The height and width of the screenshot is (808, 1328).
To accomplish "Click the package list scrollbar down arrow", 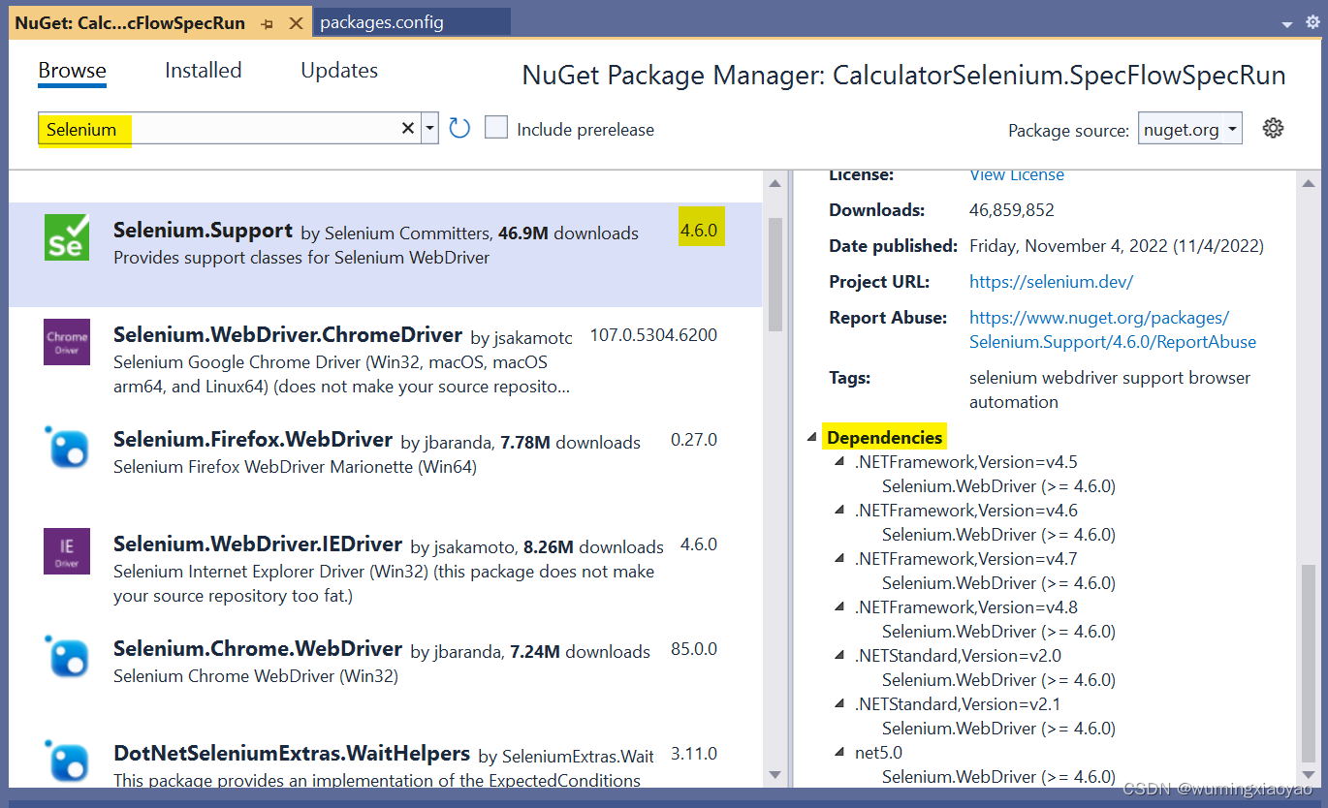I will [775, 774].
